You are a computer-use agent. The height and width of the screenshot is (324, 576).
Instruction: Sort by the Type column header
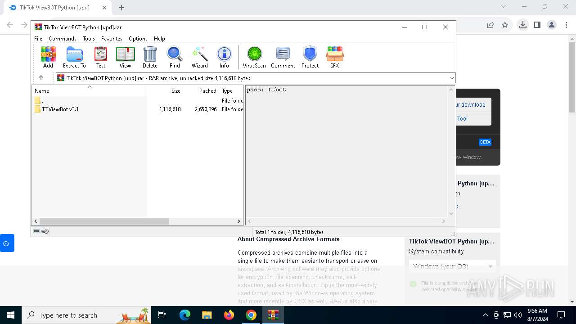click(x=231, y=90)
